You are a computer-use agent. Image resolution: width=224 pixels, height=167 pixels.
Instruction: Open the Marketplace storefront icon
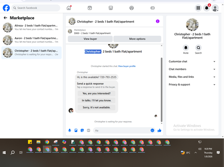(x=111, y=8)
